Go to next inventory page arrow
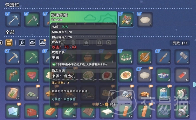The width and height of the screenshot is (196, 120). point(194,84)
